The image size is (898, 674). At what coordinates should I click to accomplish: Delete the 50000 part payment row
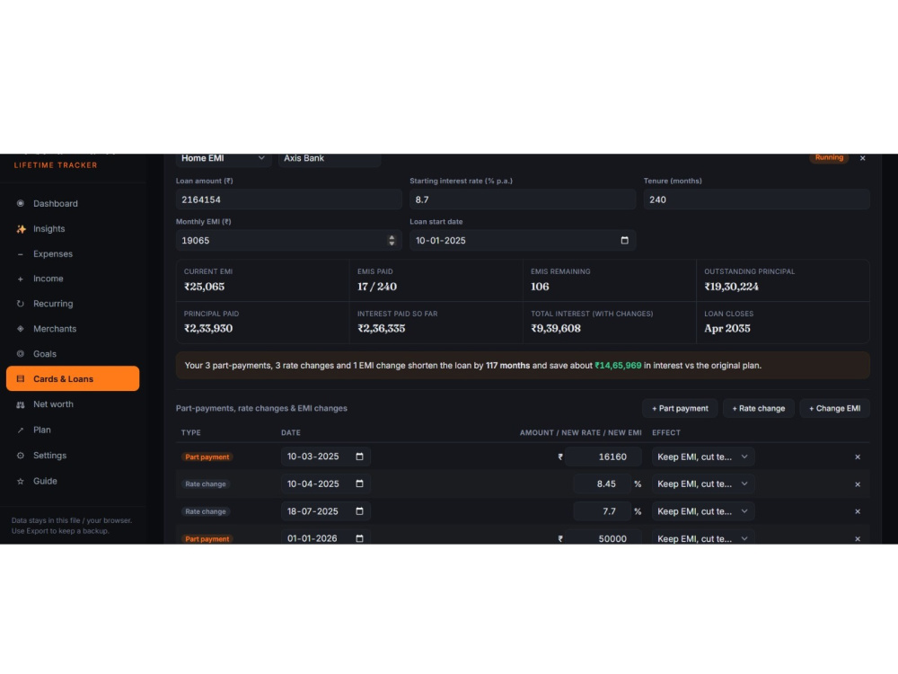coord(858,538)
